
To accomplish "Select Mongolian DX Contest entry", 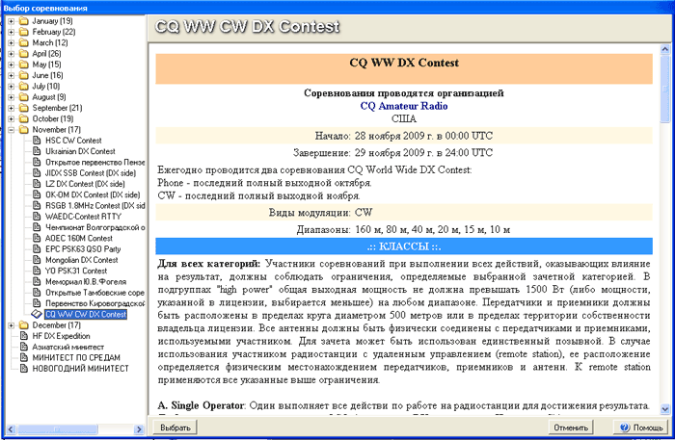I will [x=81, y=260].
